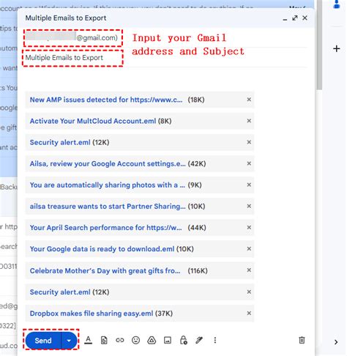Remove Activate Your MultCloud Account.eml attachment
The image size is (347, 356).
(249, 121)
